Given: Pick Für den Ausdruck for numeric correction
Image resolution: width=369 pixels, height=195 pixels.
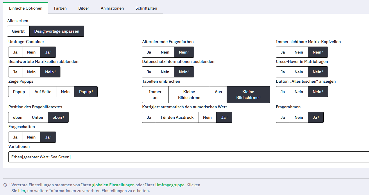Looking at the screenshot, I should pos(177,117).
